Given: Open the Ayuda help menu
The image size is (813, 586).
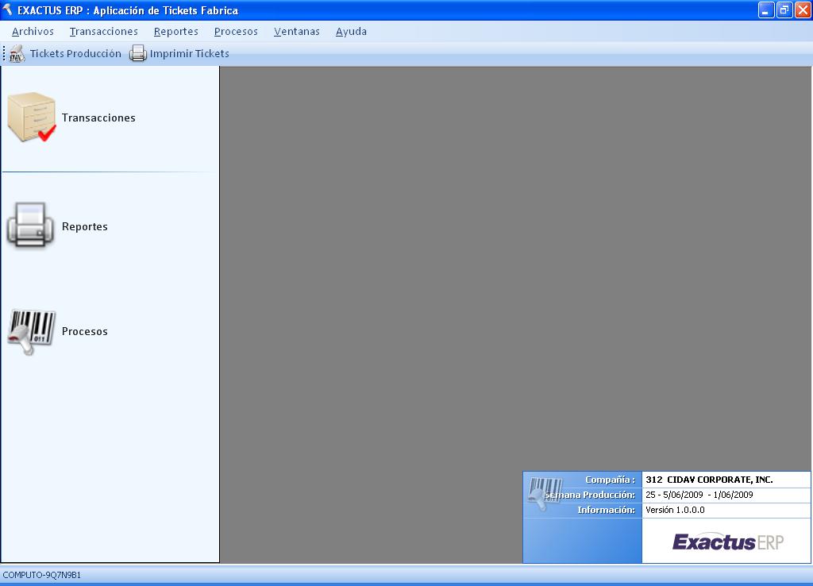Looking at the screenshot, I should [x=351, y=32].
